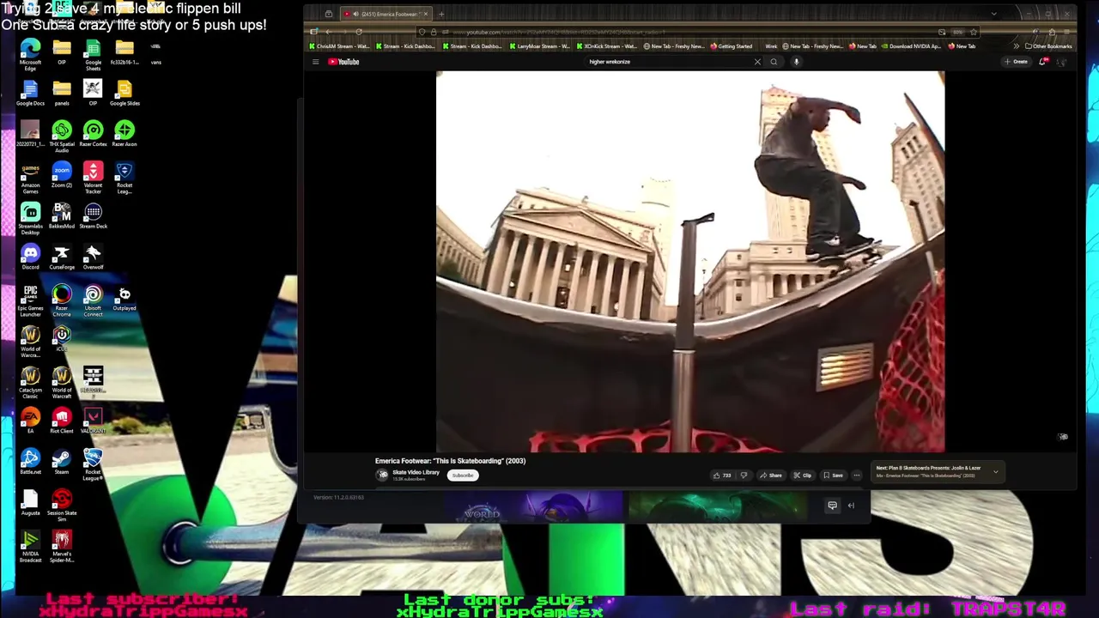Open VALORANT desktop shortcut
This screenshot has height=618, width=1099.
[93, 421]
